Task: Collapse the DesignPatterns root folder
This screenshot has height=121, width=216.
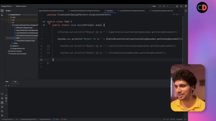Action: point(7,15)
